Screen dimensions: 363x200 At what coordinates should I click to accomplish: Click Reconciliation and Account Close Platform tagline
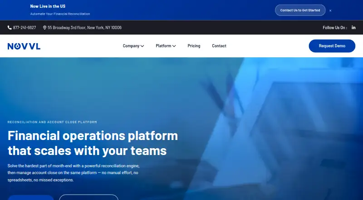[52, 122]
